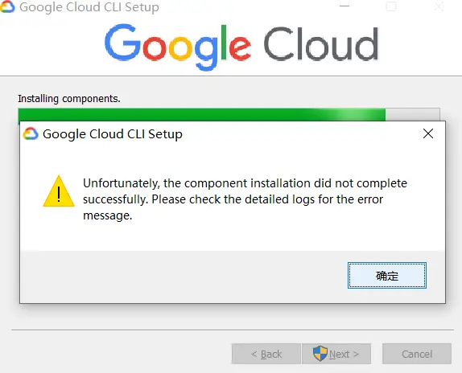Close the main setup window
Screen dimensions: 462x373
439,6
